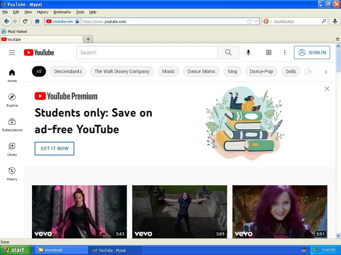Show more chips with right chevron
This screenshot has height=255, width=341.
[326, 72]
